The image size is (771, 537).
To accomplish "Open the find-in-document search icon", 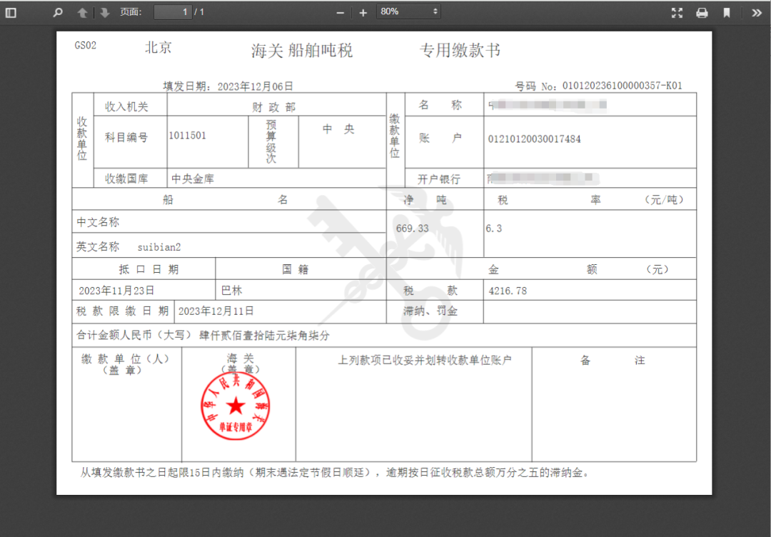I will [x=58, y=13].
